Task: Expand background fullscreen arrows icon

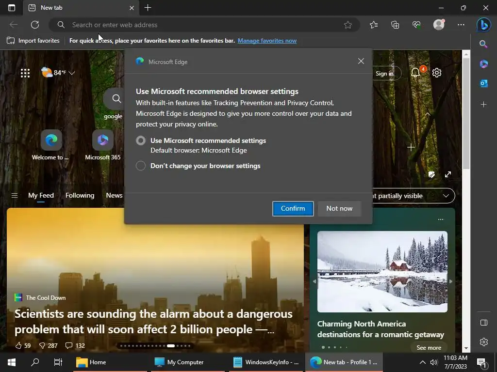Action: [448, 174]
